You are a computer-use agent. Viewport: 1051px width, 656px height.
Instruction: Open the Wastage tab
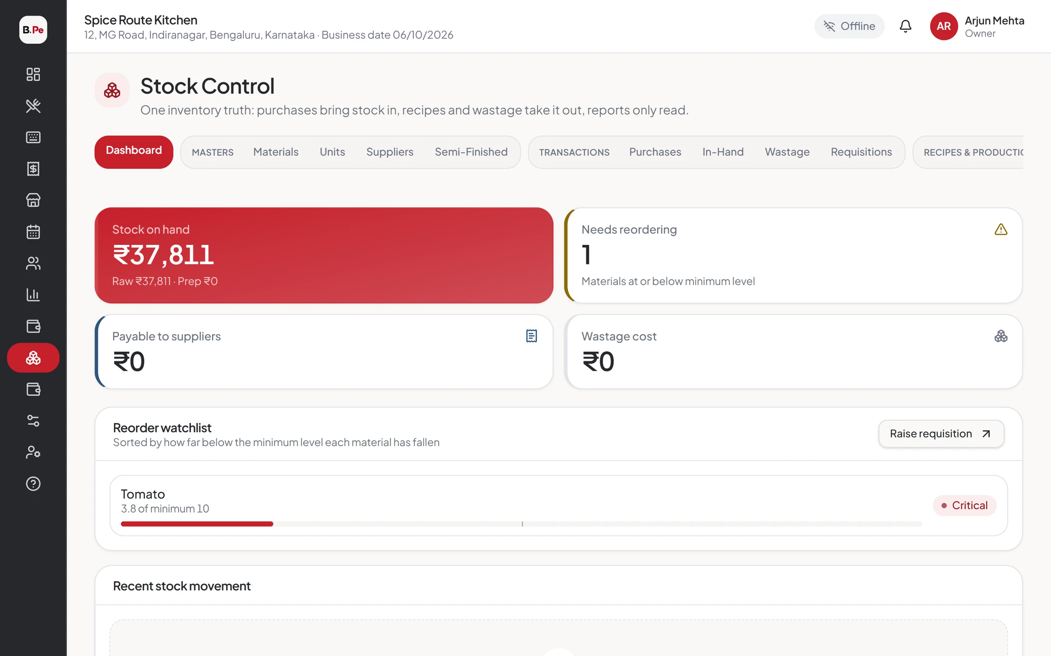(787, 152)
